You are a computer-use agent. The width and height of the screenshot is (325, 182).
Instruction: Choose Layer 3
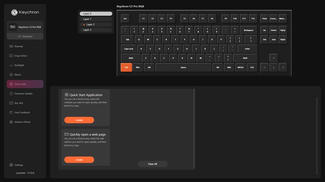(96, 30)
